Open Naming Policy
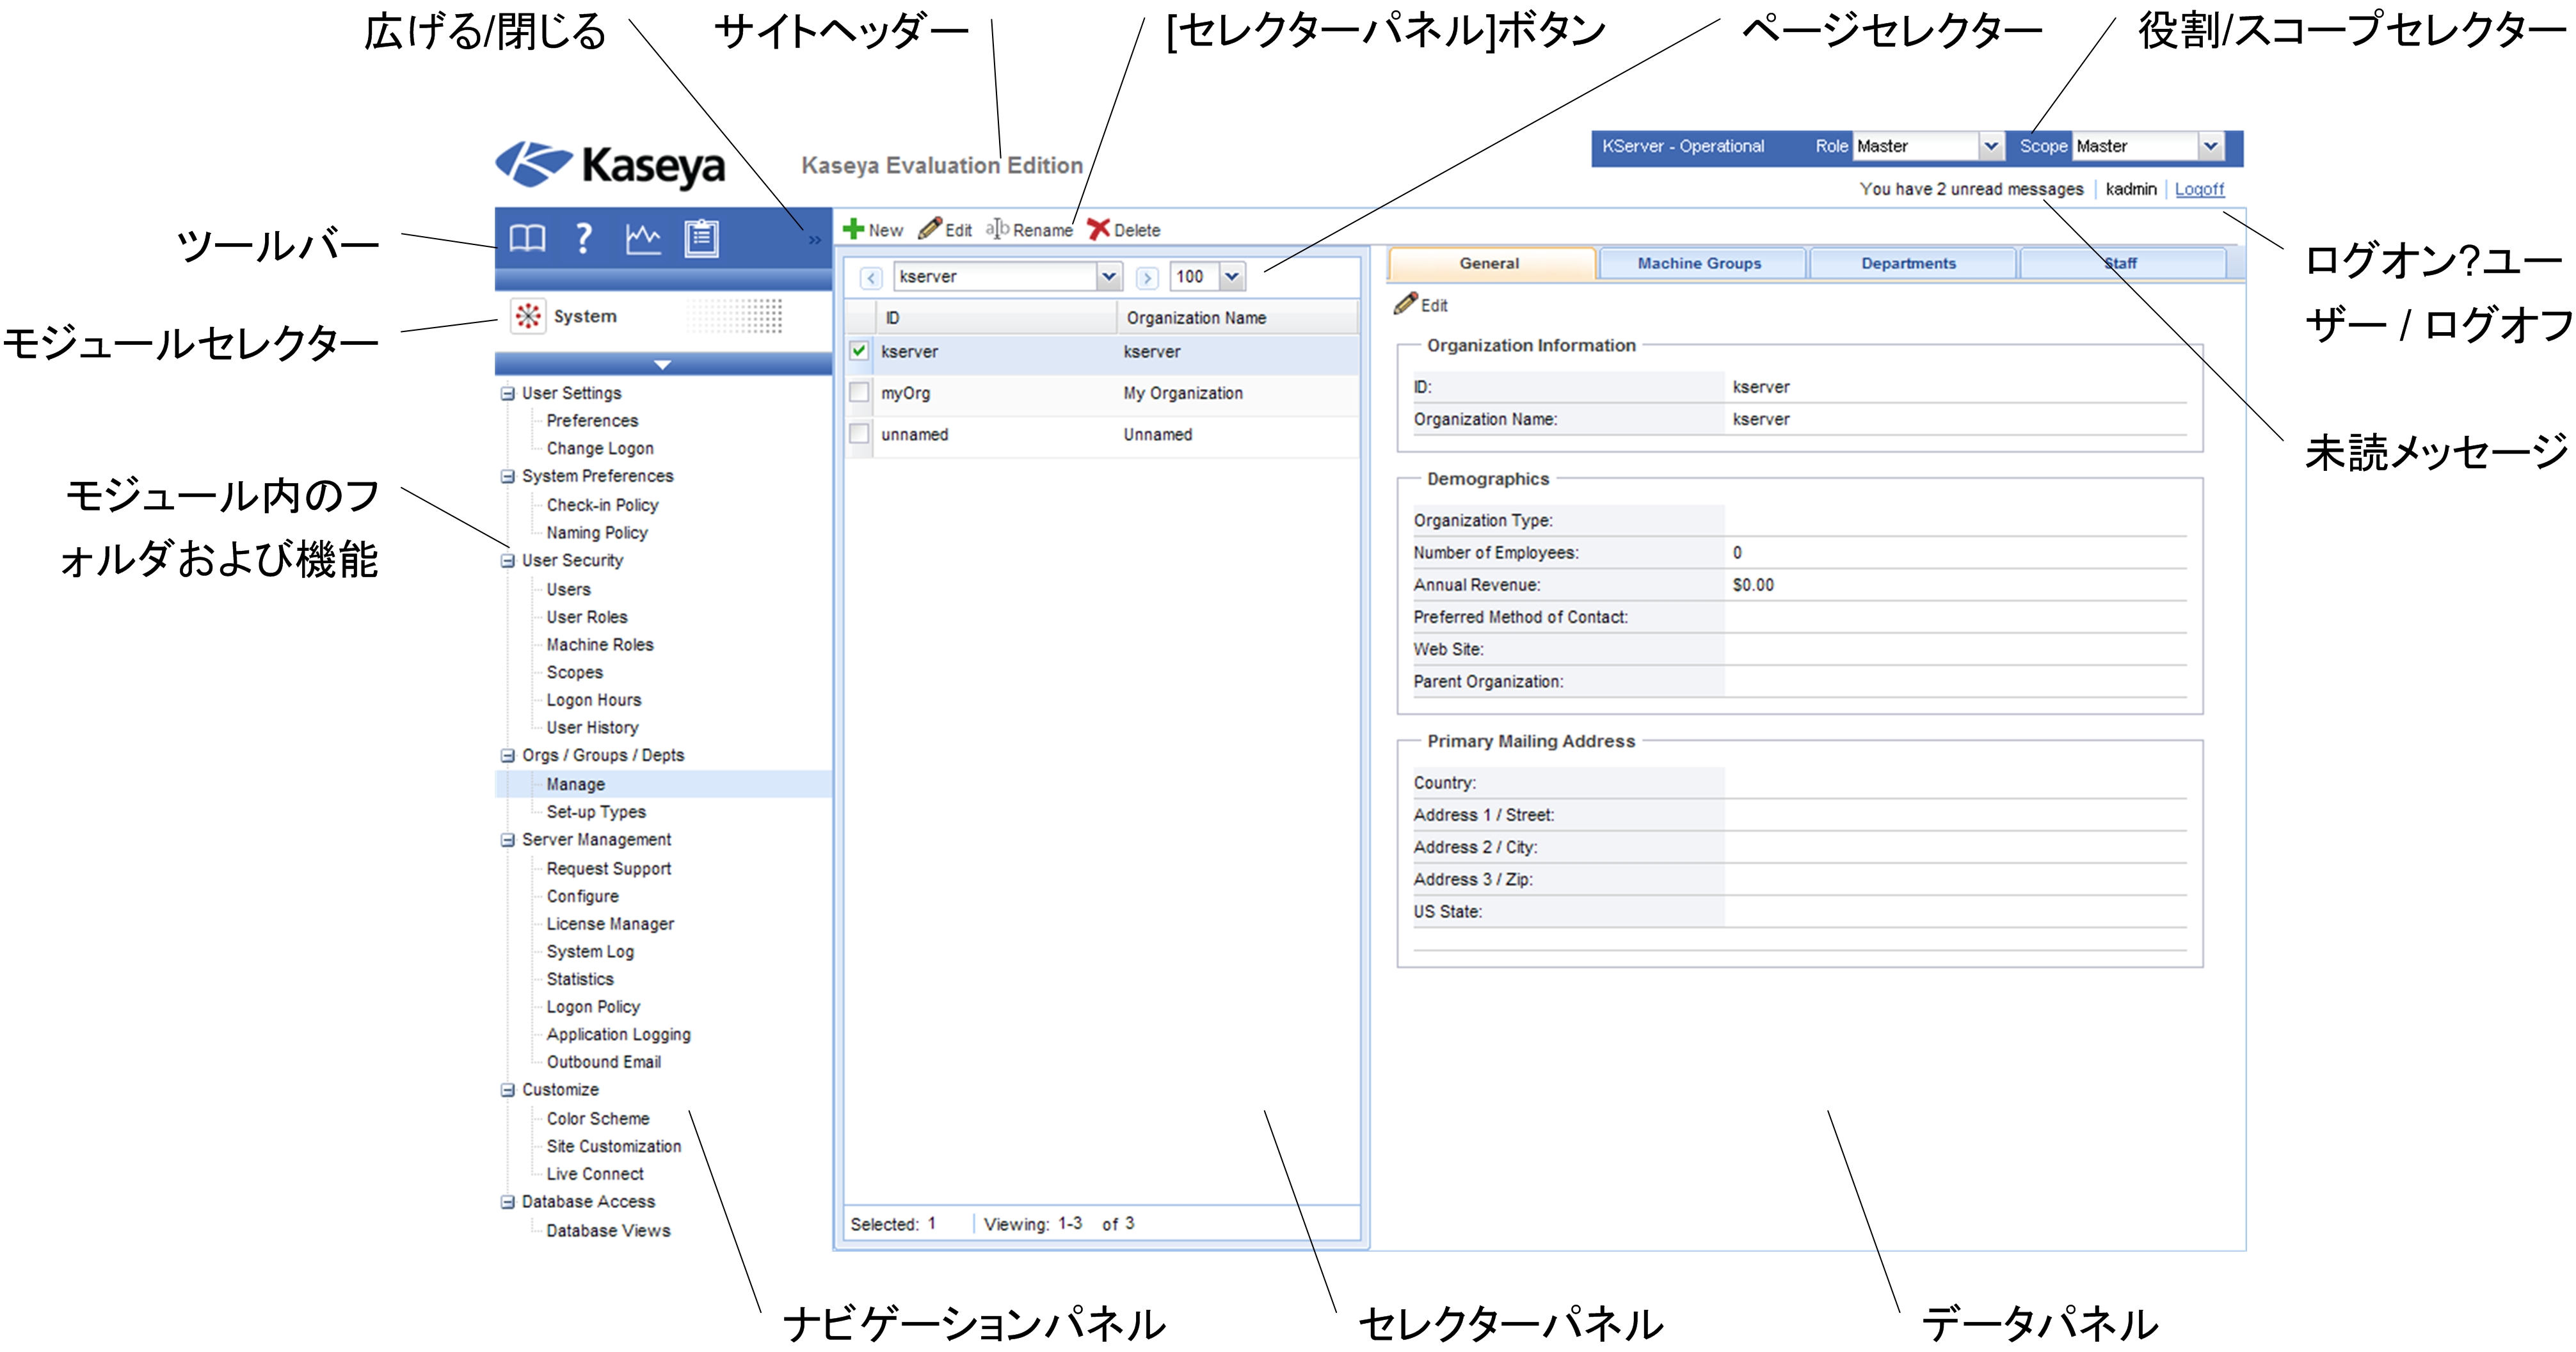Screen dimensions: 2576x1352 [x=597, y=533]
